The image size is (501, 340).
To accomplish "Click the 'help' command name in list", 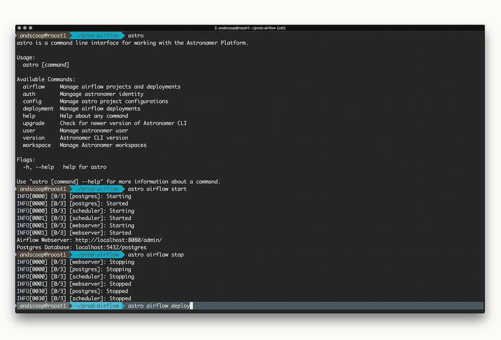I will point(29,116).
